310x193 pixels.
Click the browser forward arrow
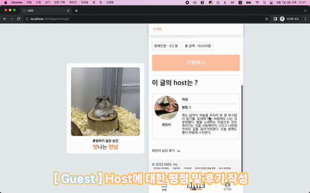12,19
